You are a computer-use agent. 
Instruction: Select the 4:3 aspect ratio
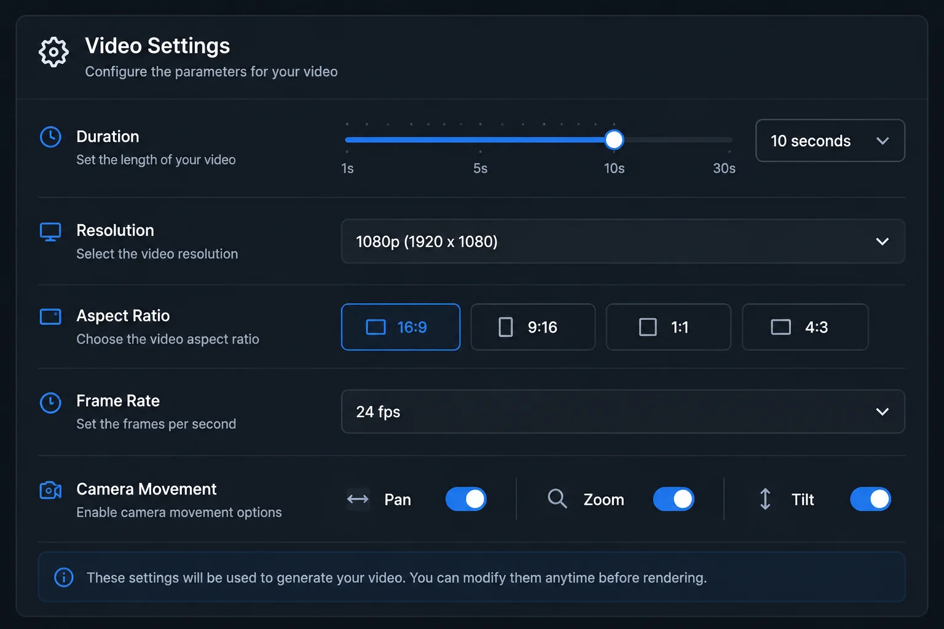(x=805, y=327)
